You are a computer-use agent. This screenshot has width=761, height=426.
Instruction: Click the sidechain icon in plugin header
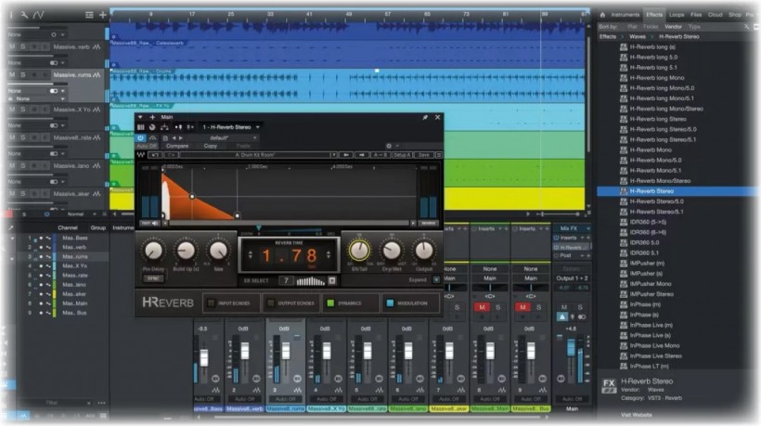pyautogui.click(x=178, y=127)
